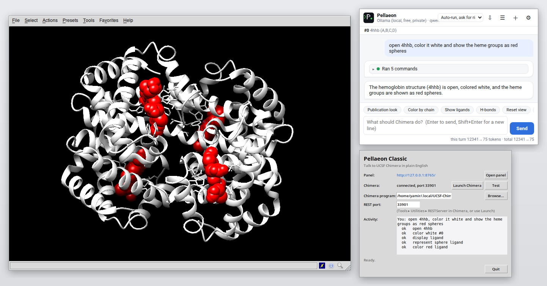
Task: Click the '#0 4hhb (A,B,C,D)' model label
Action: coord(380,30)
